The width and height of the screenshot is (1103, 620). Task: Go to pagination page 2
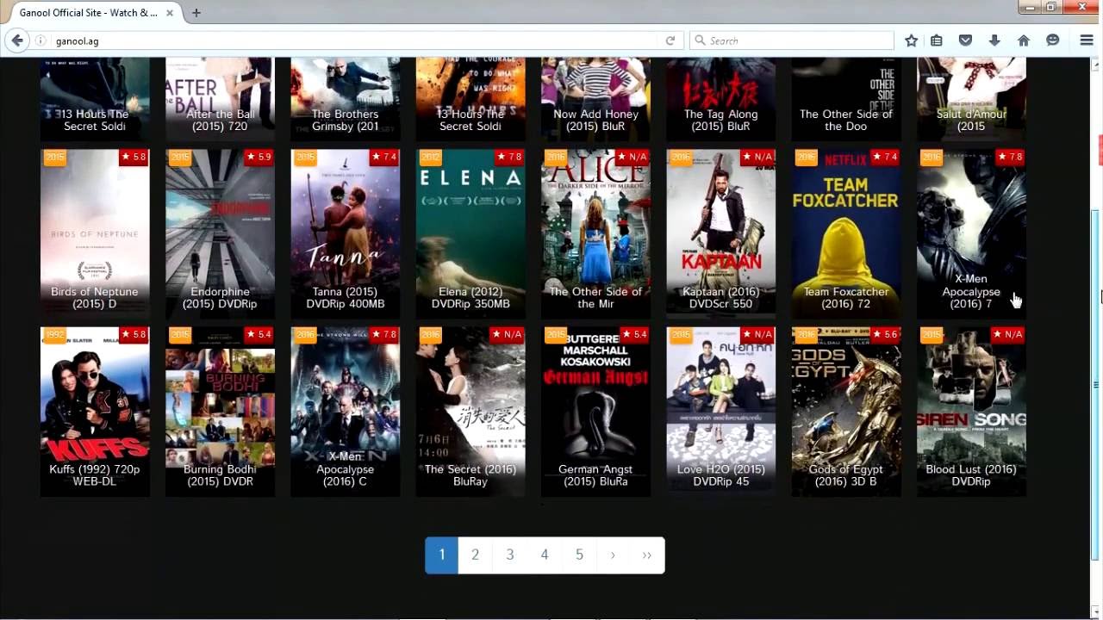(475, 555)
